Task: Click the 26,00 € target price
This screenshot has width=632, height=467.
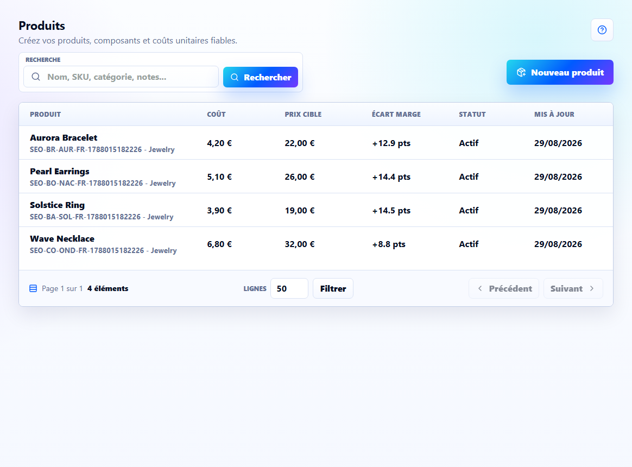Action: click(300, 177)
